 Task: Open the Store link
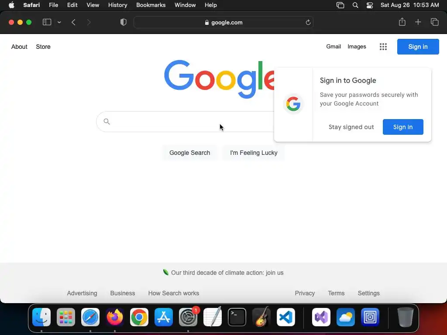pyautogui.click(x=43, y=47)
